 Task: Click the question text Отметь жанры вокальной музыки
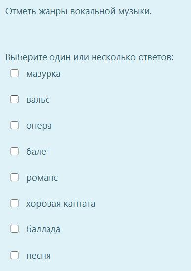tap(79, 12)
